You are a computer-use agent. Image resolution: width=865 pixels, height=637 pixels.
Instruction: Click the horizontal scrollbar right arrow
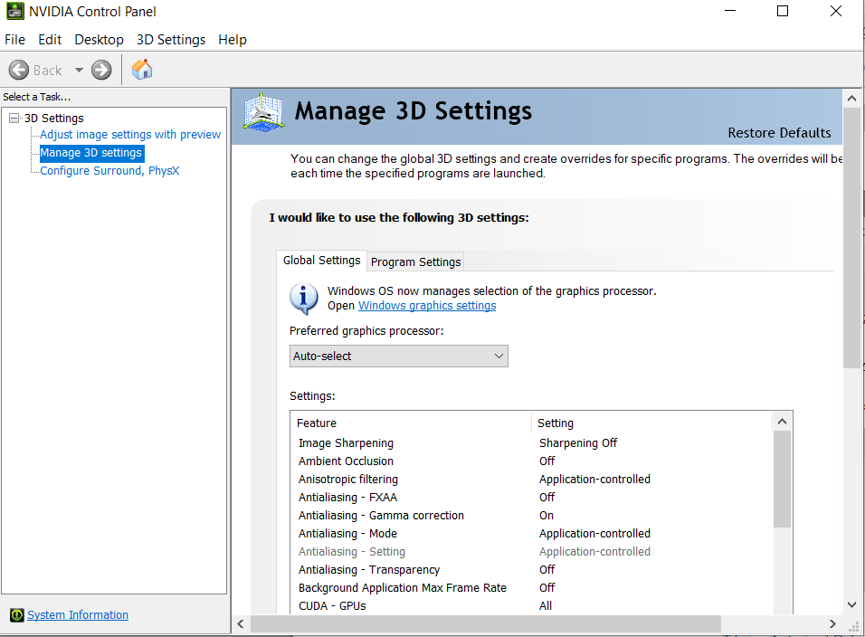pos(832,623)
